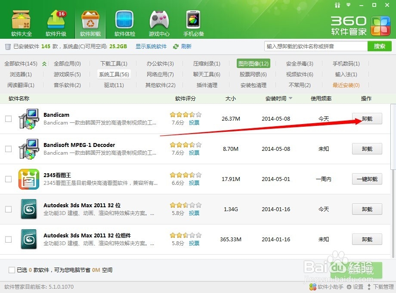This screenshot has width=396, height=293.
Task: Tick the Bandicam checkbox
Action: click(8, 119)
